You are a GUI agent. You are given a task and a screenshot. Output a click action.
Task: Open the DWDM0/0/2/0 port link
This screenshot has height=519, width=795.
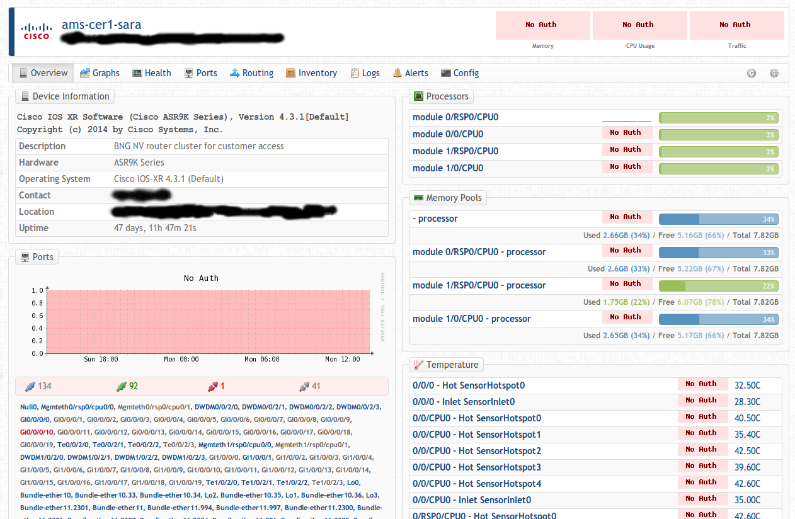[216, 407]
